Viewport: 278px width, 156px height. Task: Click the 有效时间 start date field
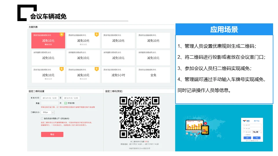pos(50,98)
